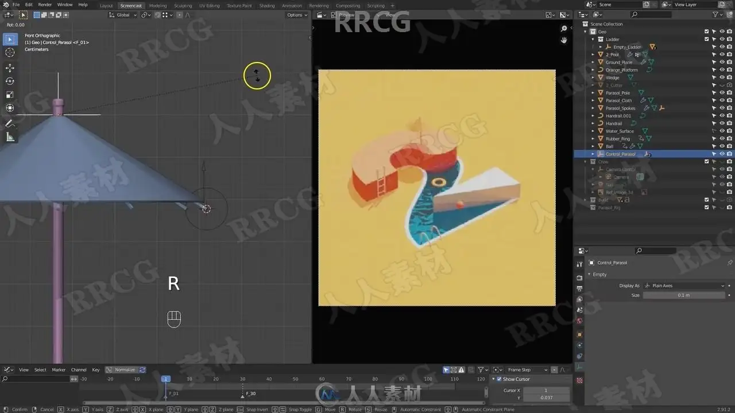The height and width of the screenshot is (413, 735).
Task: Open Display As Plain Axes dropdown
Action: (x=684, y=286)
